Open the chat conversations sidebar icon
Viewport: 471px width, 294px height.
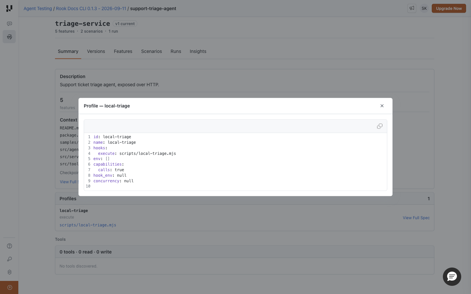(9, 24)
